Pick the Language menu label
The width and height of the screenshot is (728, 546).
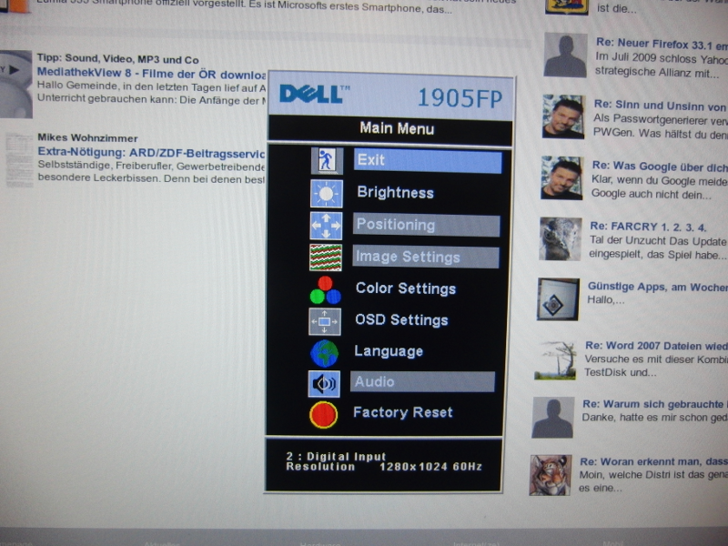[x=389, y=351]
